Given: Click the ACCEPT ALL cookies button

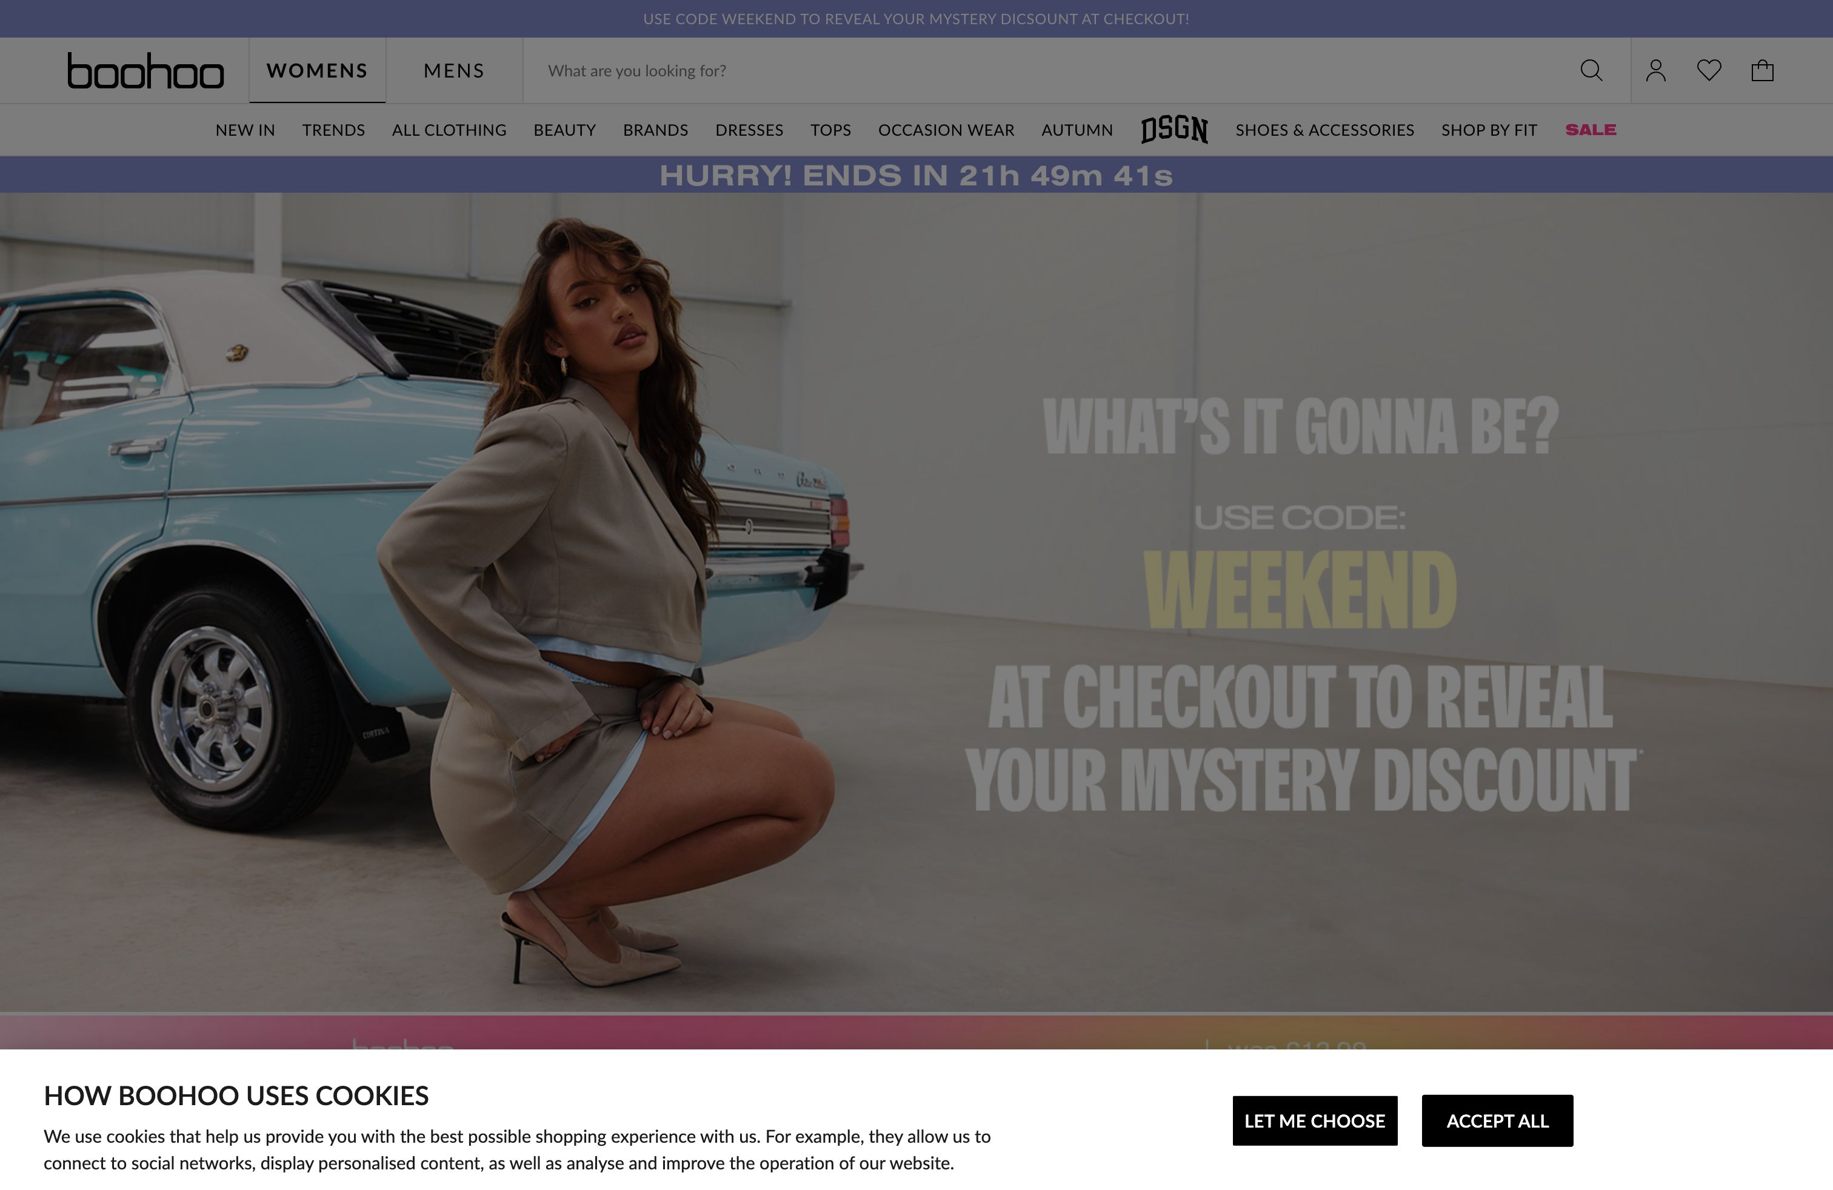Looking at the screenshot, I should tap(1497, 1121).
